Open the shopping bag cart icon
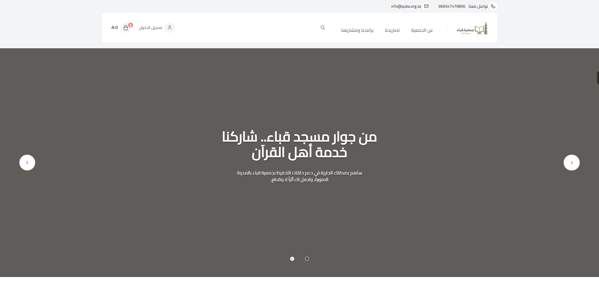The height and width of the screenshot is (284, 599). click(x=126, y=28)
